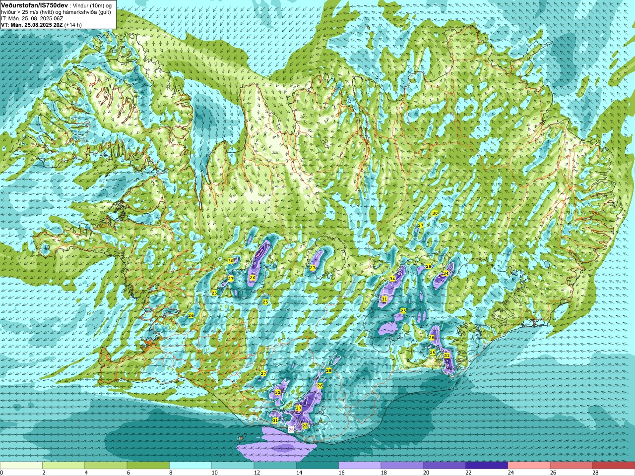
Task: Select the 4–6 m/s green legend swatch
Action: [106, 466]
